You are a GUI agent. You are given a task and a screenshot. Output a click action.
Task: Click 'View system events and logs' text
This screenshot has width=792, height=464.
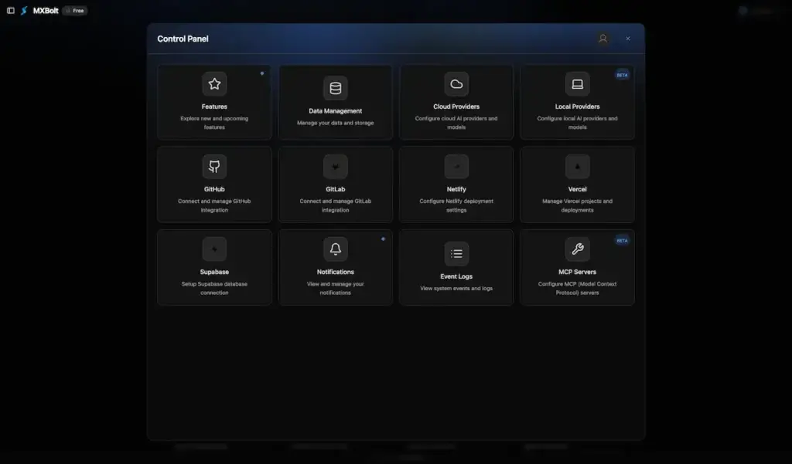pos(456,289)
